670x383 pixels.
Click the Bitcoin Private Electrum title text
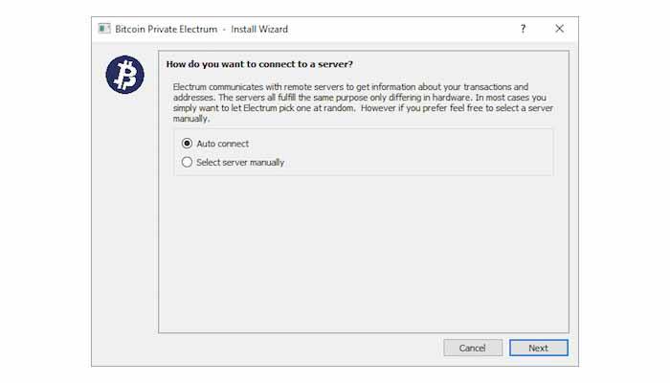(167, 29)
